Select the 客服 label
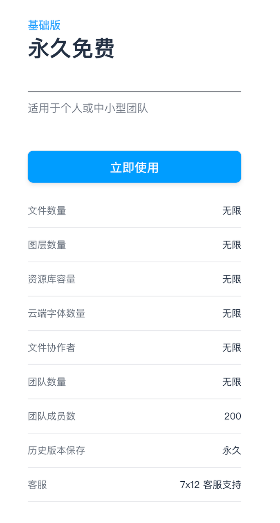280x523 pixels. click(37, 485)
